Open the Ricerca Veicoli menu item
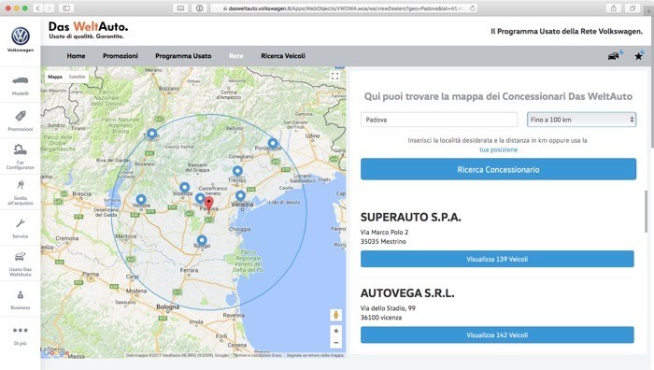The image size is (654, 370). tap(283, 56)
